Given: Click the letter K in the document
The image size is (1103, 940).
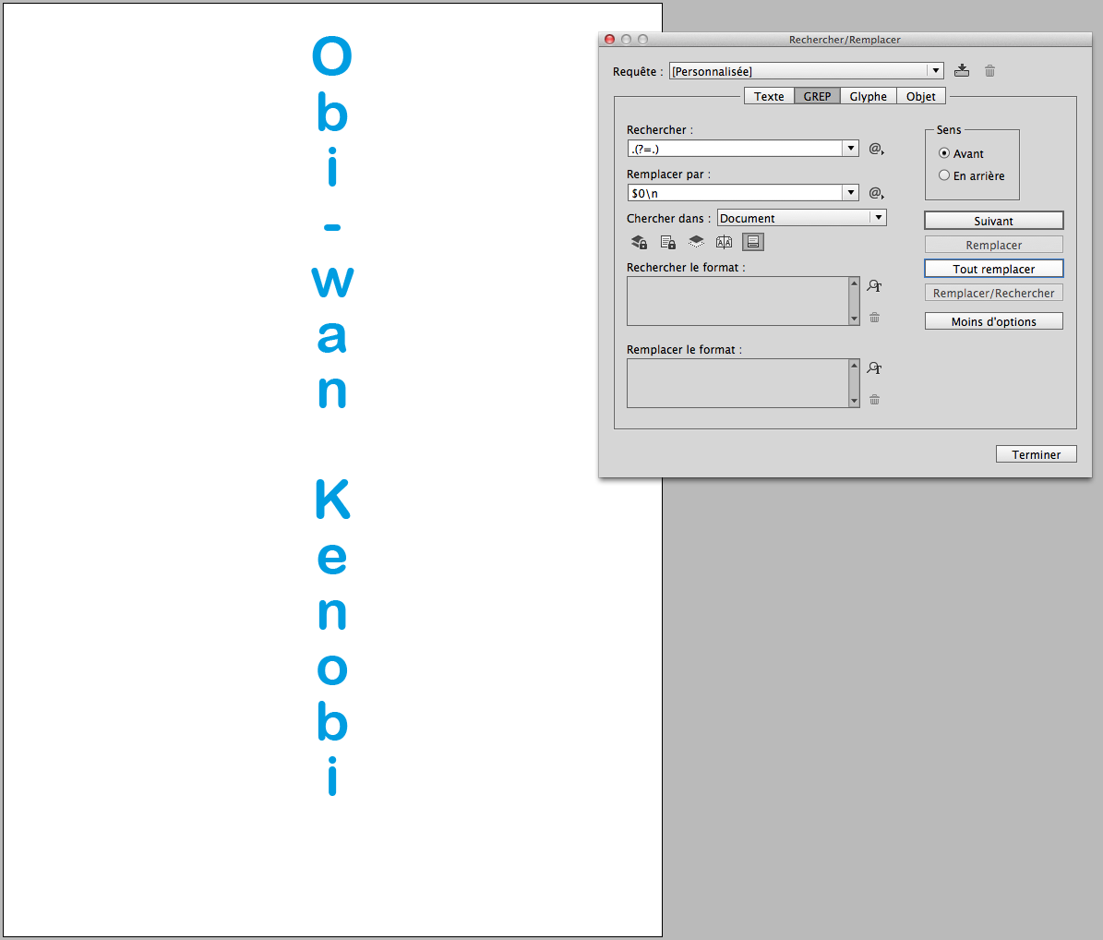Looking at the screenshot, I should pos(332,500).
